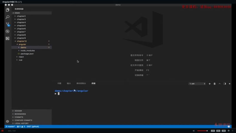Click the master branch in status bar
This screenshot has width=236, height=133.
[x=11, y=127]
